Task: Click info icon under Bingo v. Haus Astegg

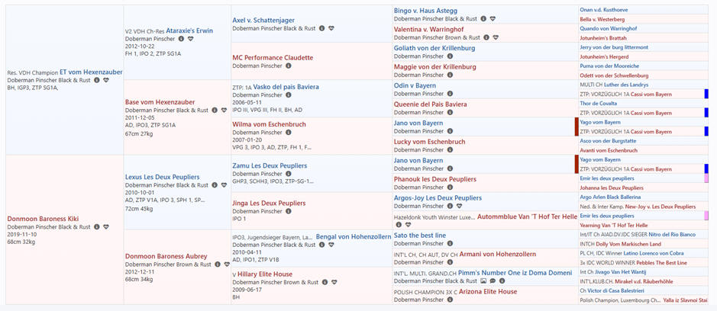Action: (x=483, y=19)
